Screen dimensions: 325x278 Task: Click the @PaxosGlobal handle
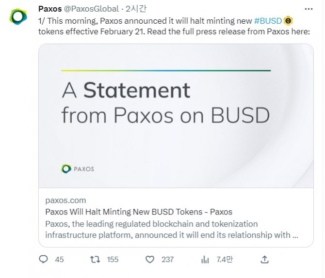[x=91, y=8]
